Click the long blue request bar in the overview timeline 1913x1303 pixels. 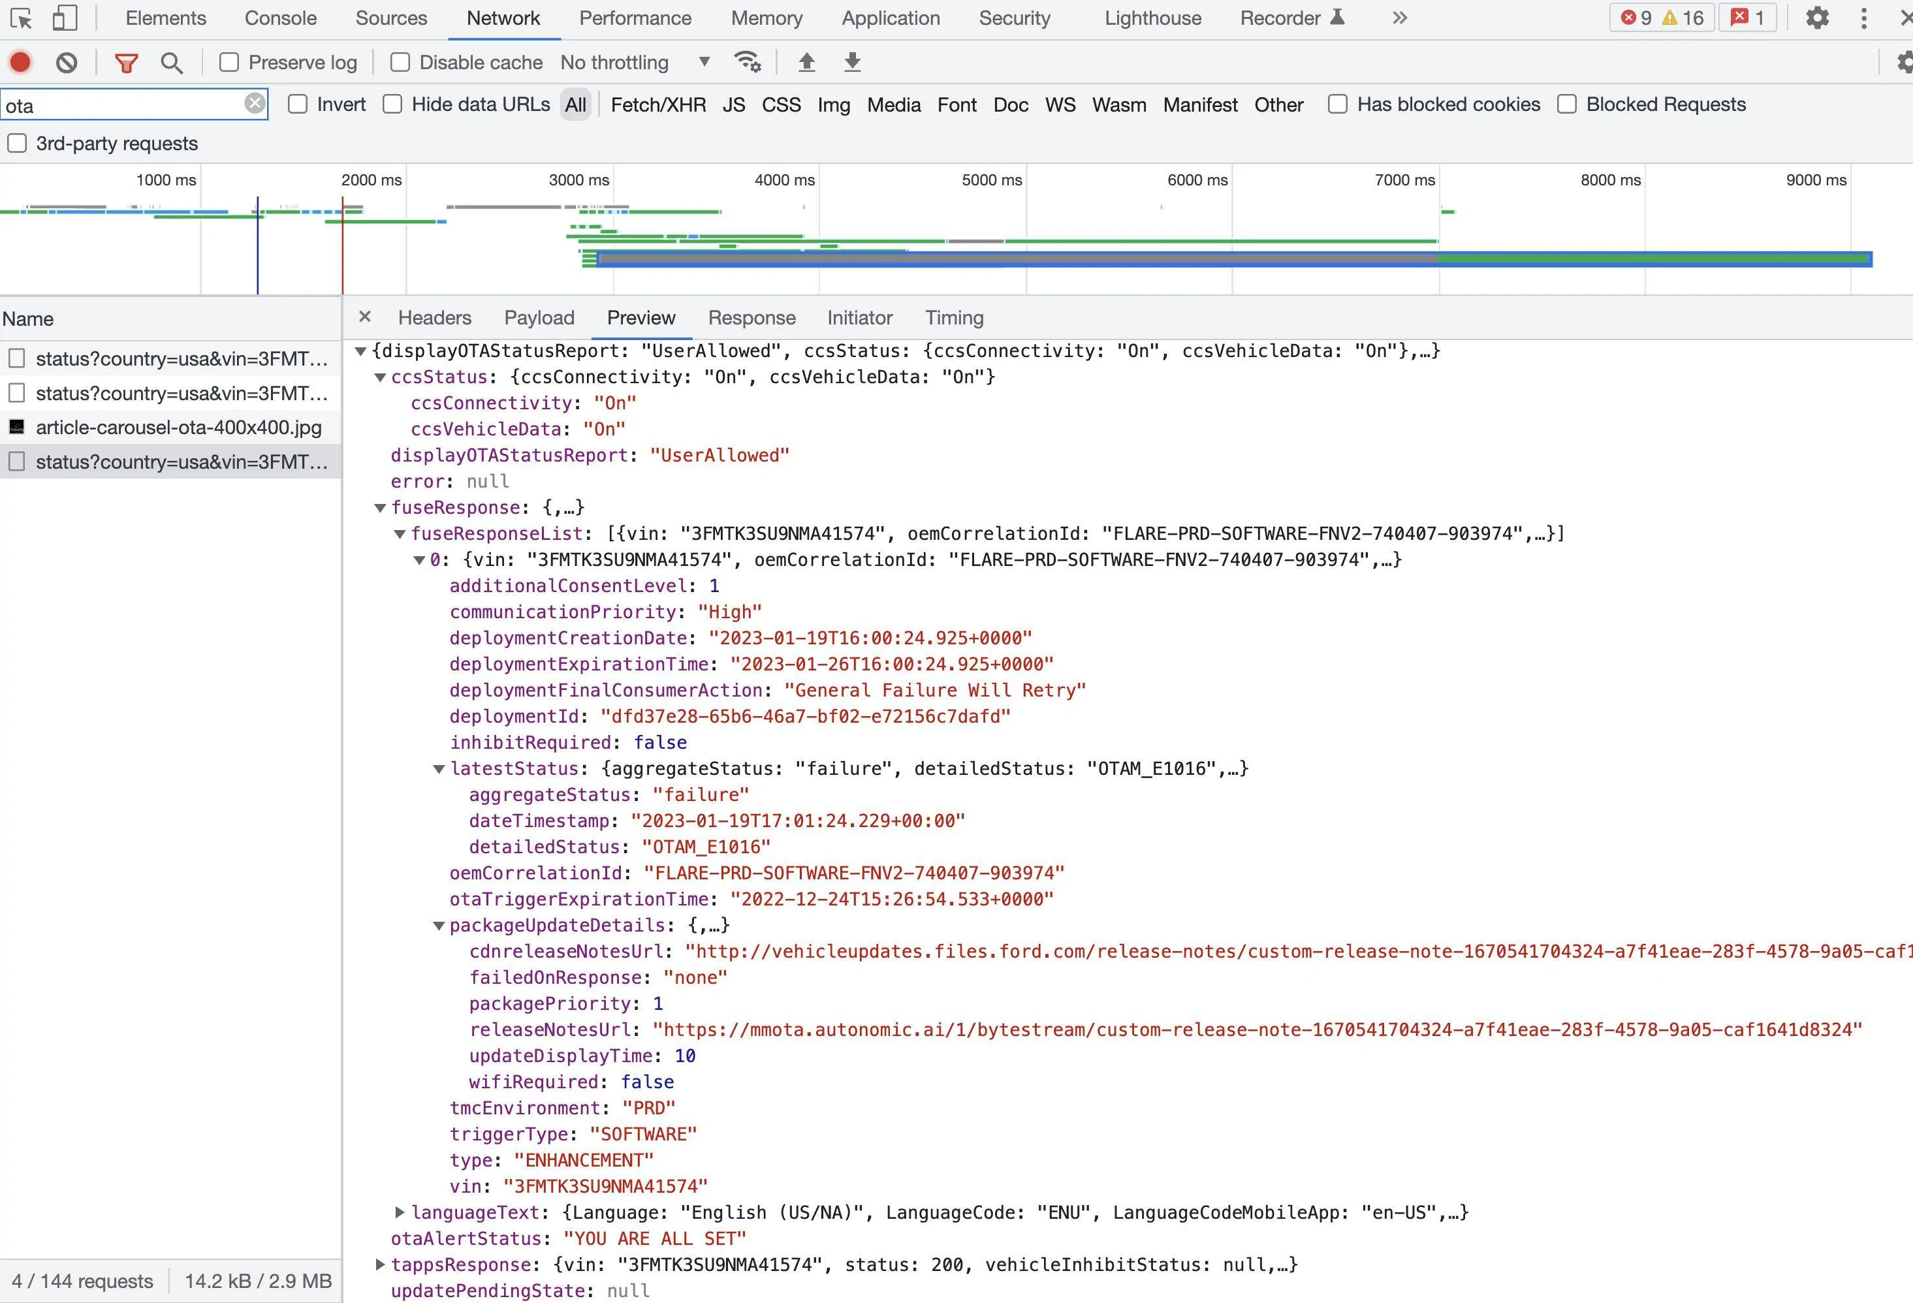pos(1235,259)
